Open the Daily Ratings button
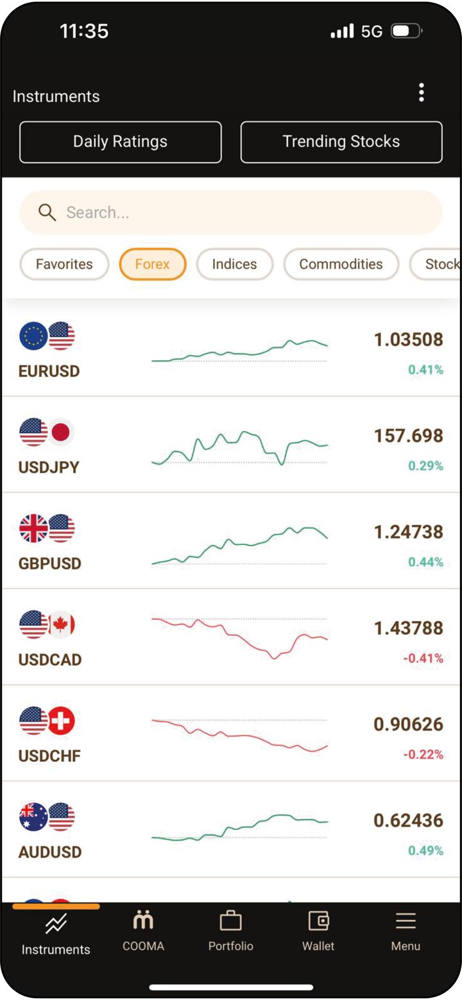 [121, 142]
